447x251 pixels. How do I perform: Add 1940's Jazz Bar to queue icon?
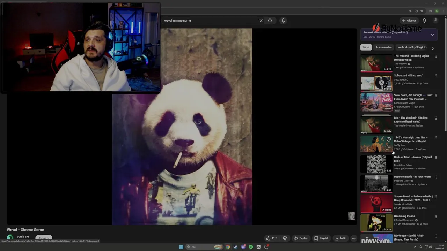click(388, 146)
